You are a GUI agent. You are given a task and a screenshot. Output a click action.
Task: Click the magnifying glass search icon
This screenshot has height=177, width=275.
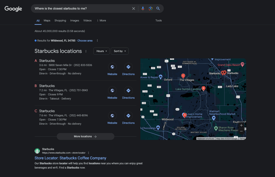158,8
